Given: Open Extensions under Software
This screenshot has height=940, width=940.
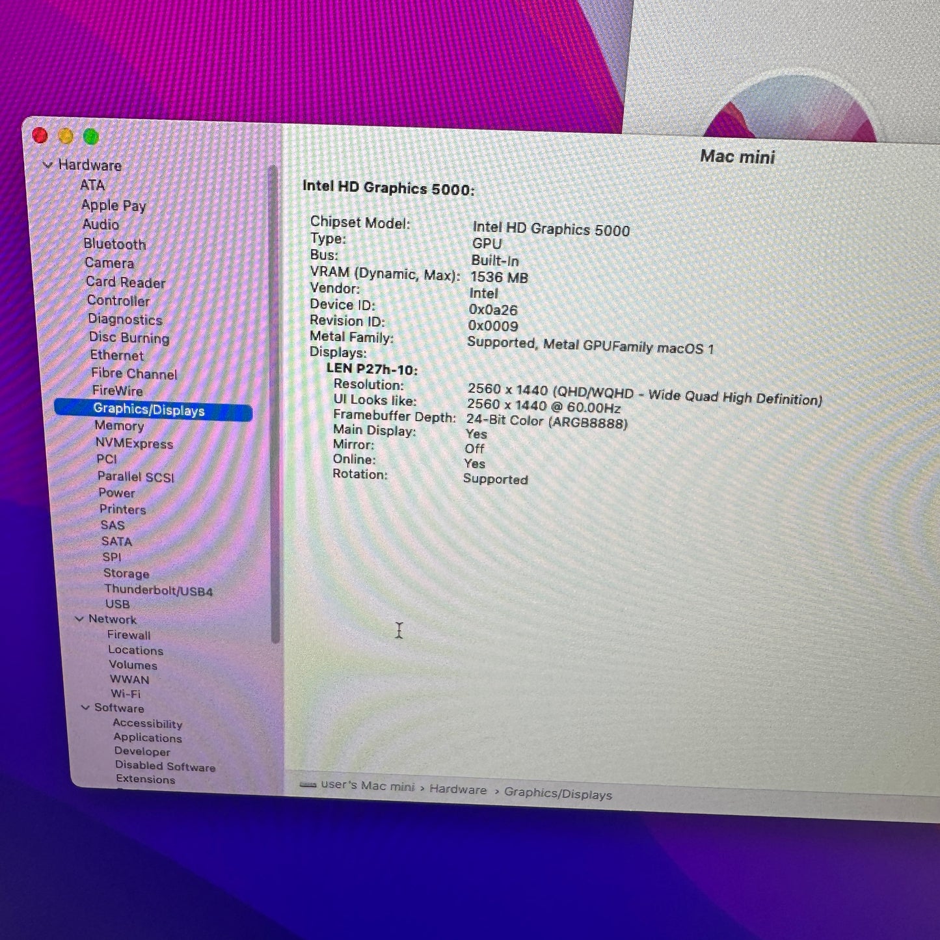Looking at the screenshot, I should click(x=145, y=779).
